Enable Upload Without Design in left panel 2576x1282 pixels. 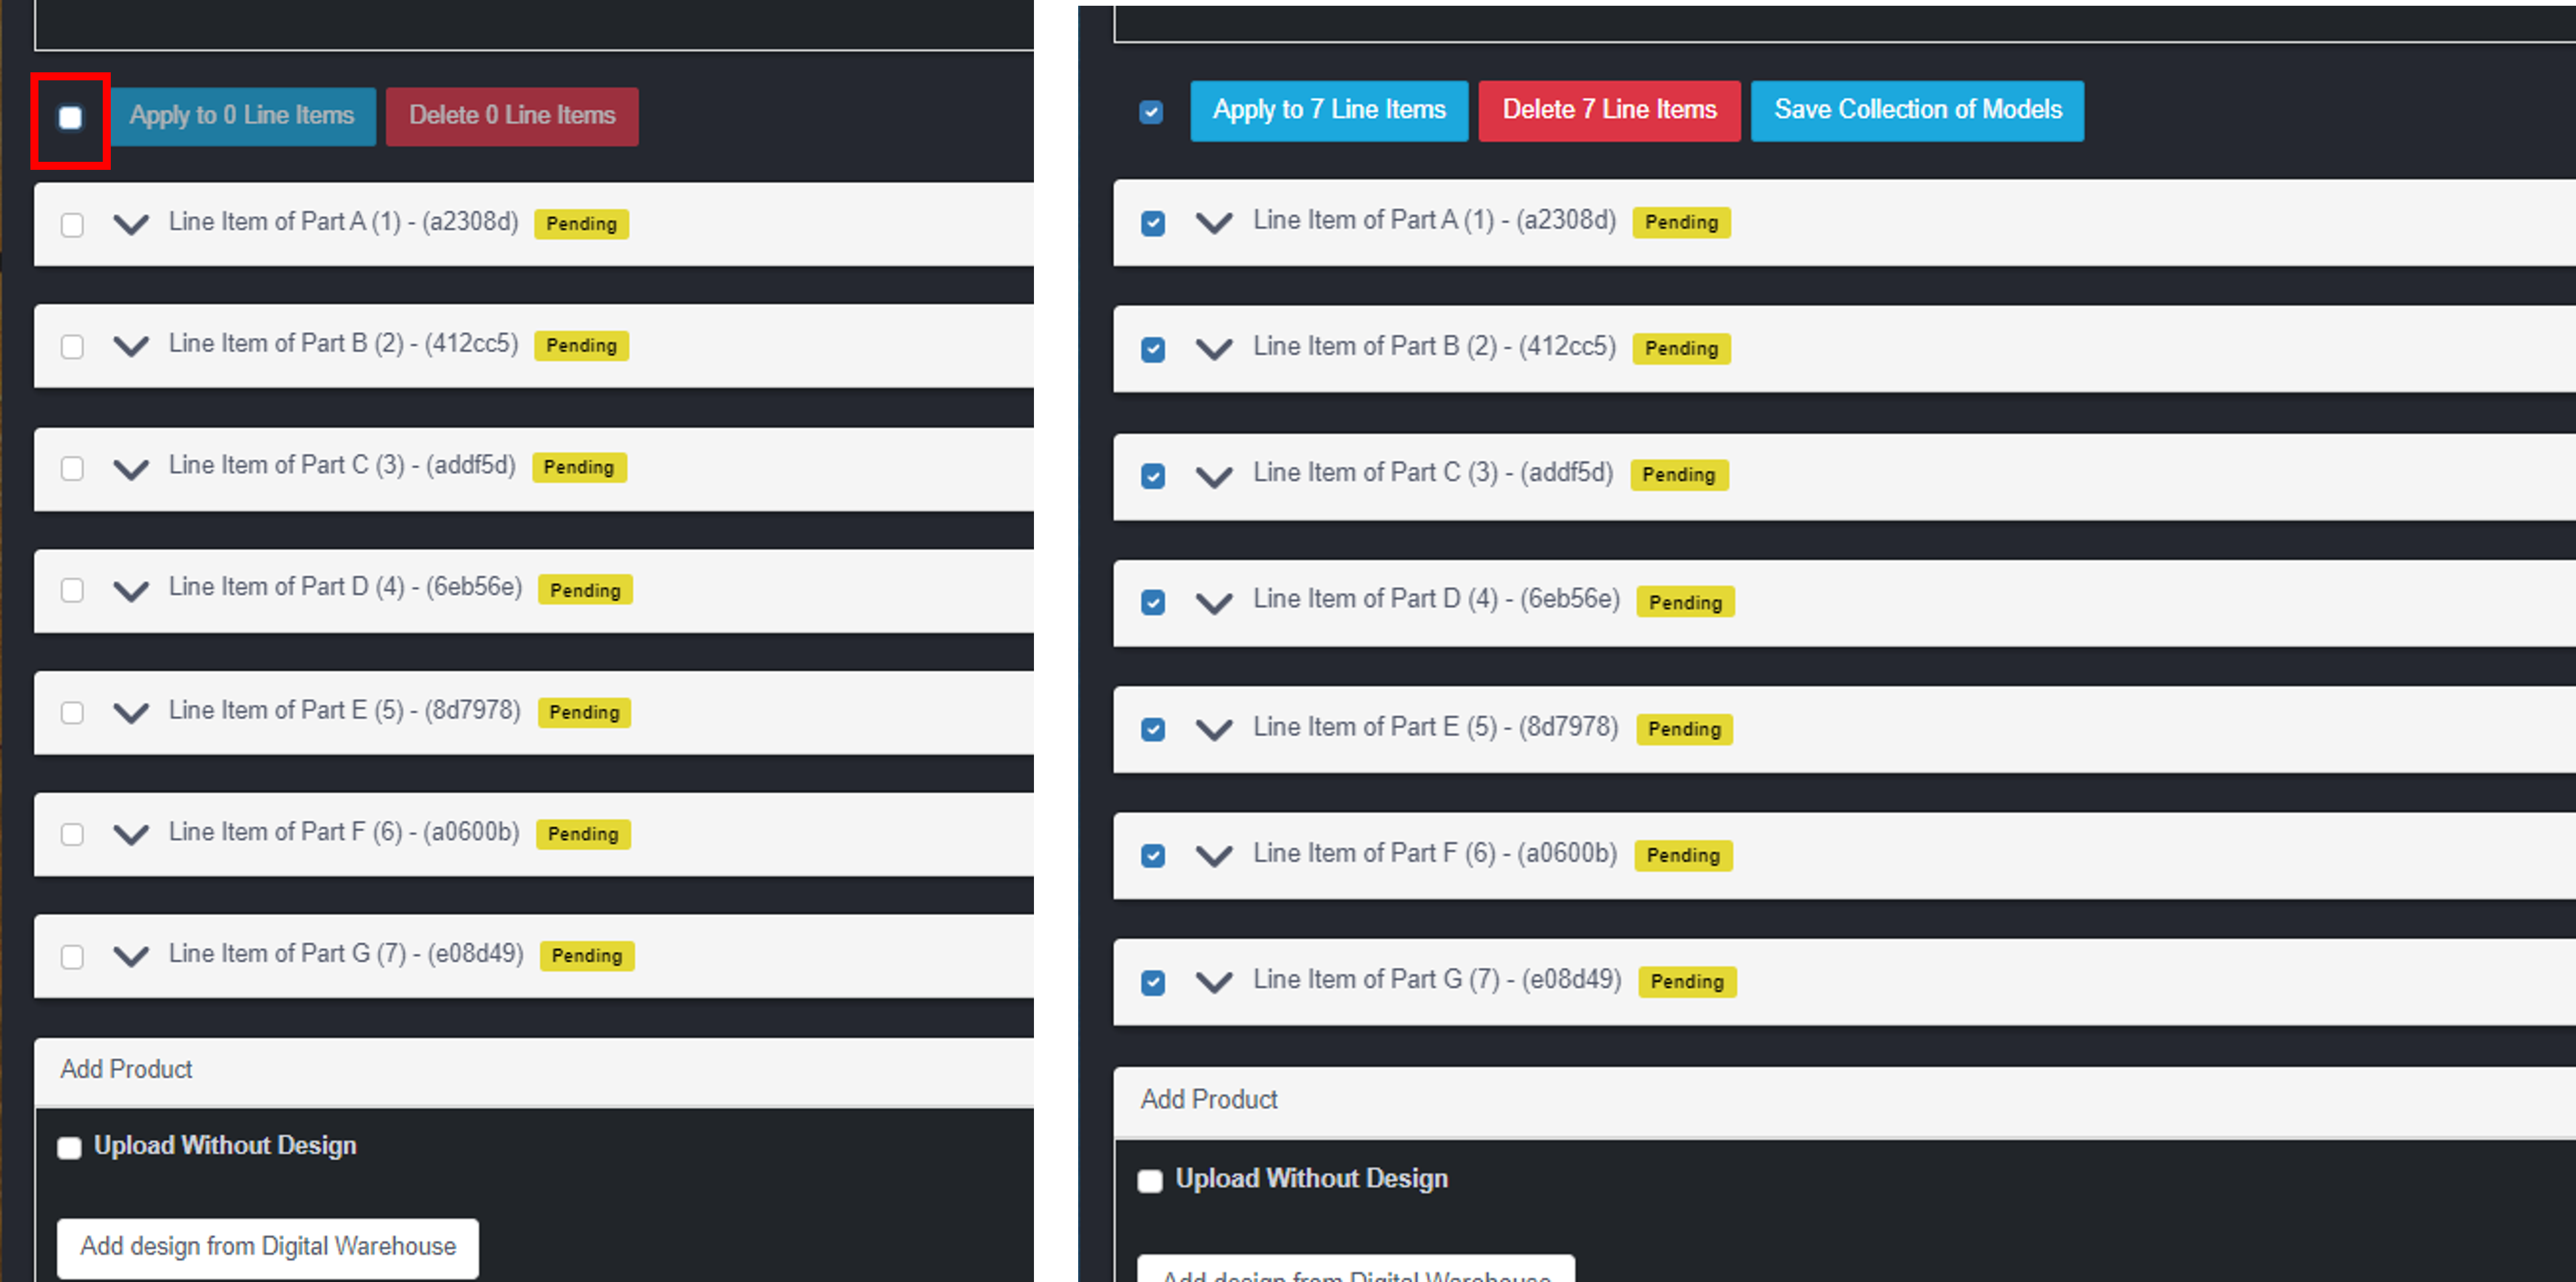pos(69,1147)
